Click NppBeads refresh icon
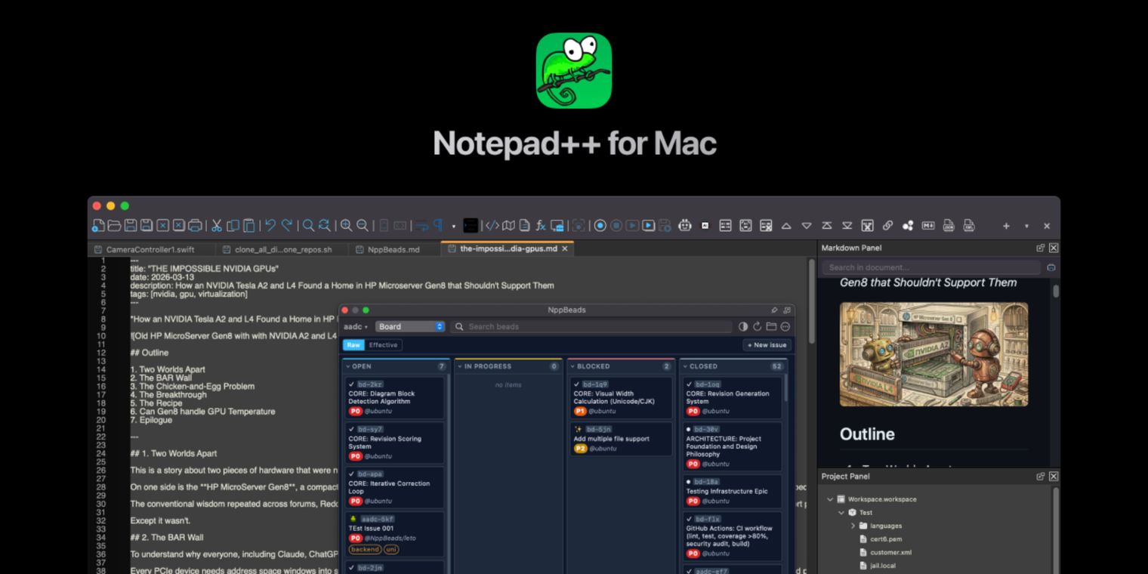This screenshot has height=574, width=1148. click(x=758, y=326)
